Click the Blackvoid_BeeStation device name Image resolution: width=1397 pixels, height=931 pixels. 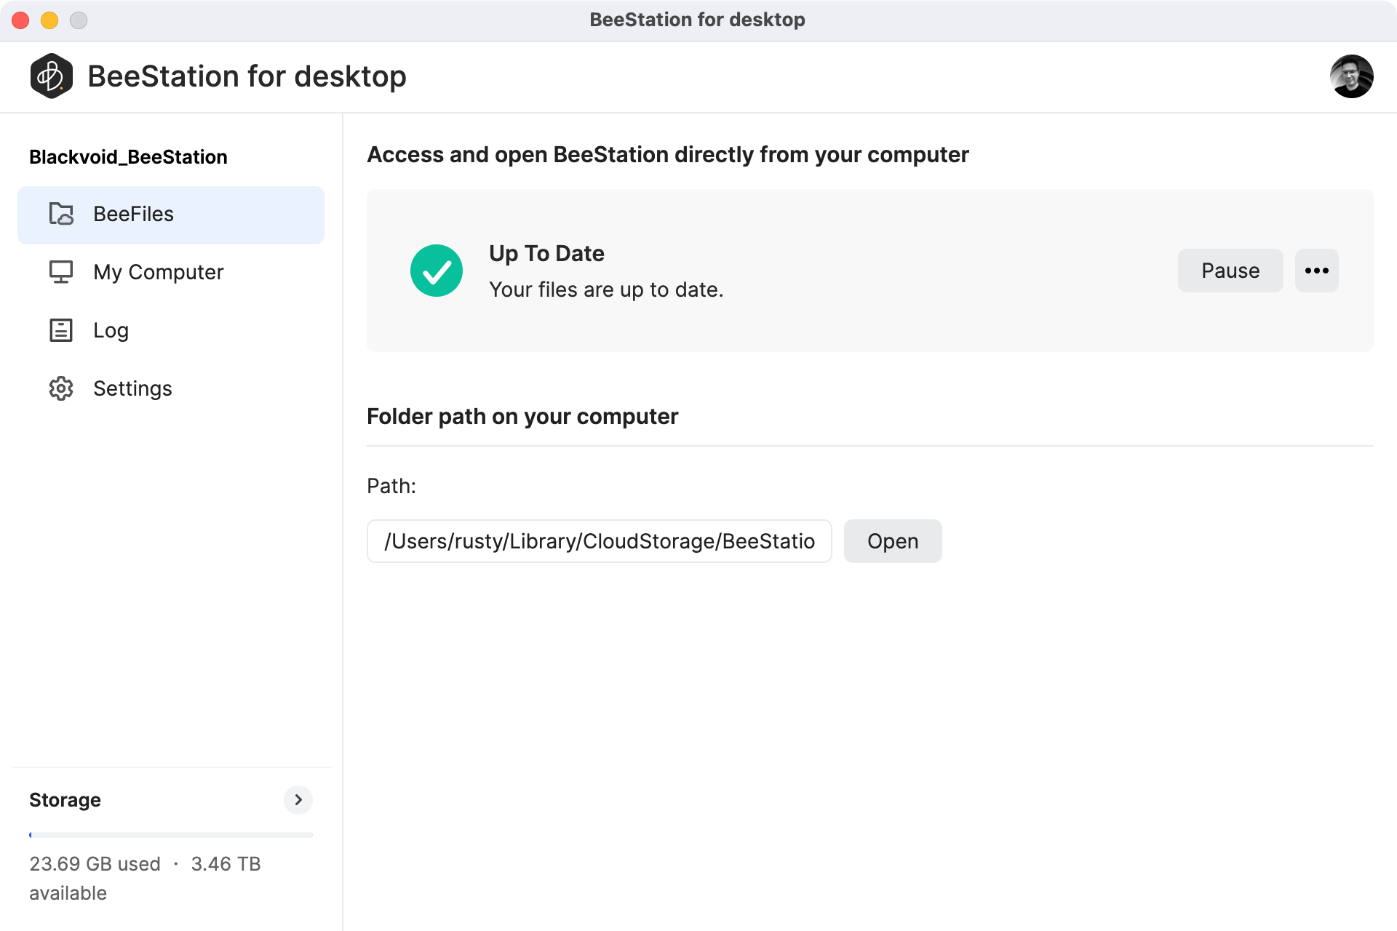coord(128,157)
